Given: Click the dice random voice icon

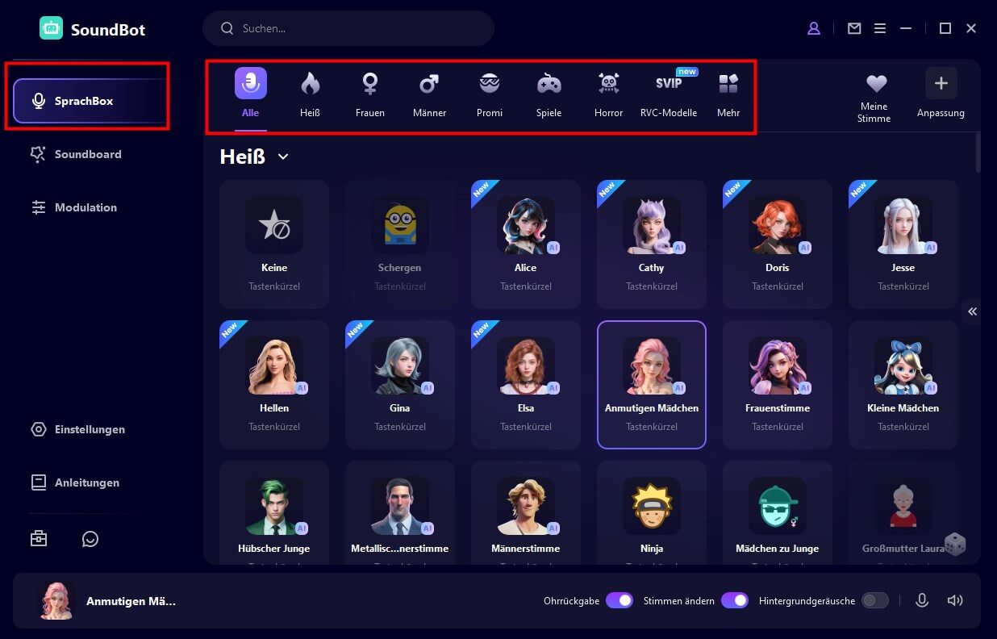Looking at the screenshot, I should (955, 545).
